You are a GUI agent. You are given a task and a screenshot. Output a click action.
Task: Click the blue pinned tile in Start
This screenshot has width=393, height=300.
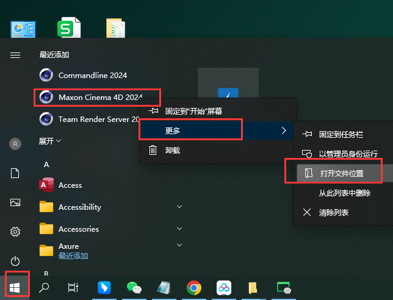coord(228,83)
